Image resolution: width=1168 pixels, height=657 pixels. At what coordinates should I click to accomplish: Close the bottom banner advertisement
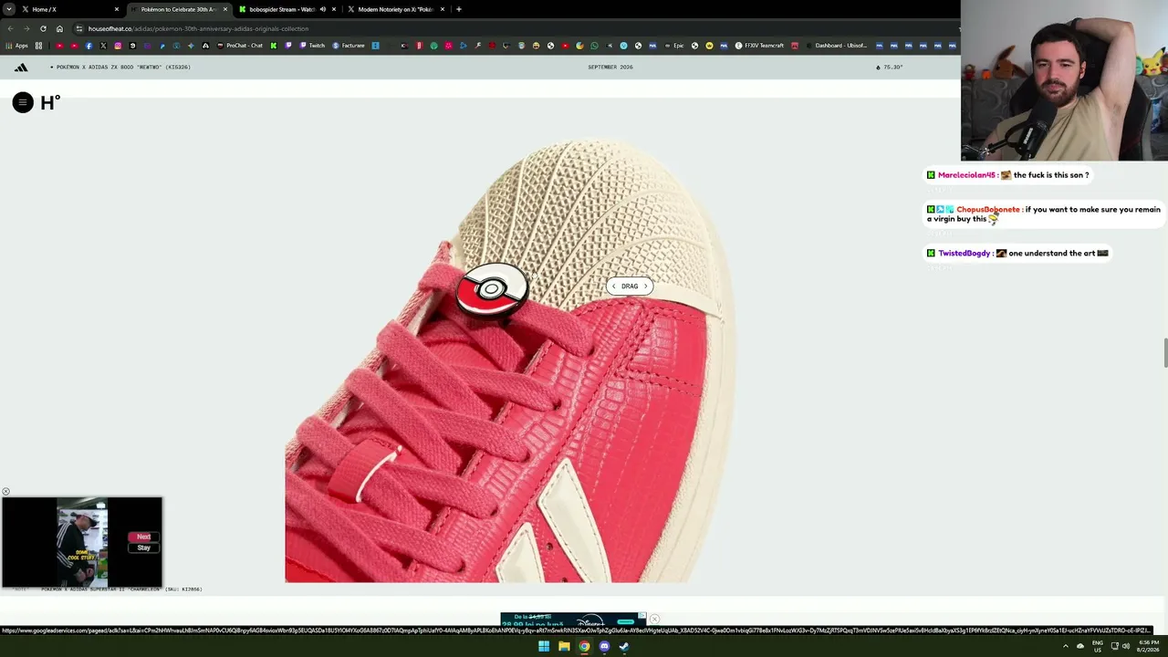click(x=654, y=620)
